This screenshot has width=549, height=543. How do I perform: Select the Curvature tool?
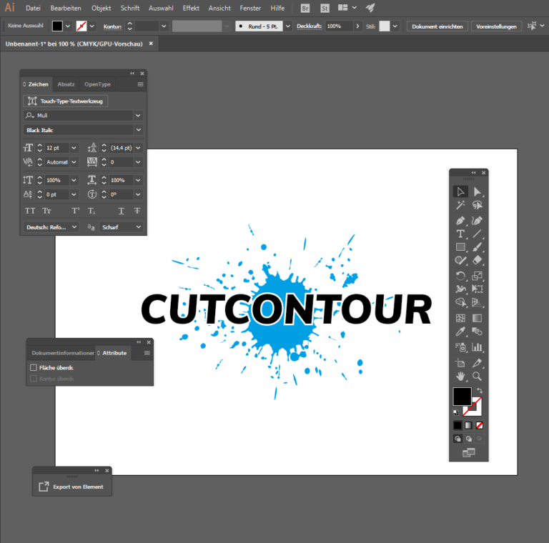tap(477, 221)
